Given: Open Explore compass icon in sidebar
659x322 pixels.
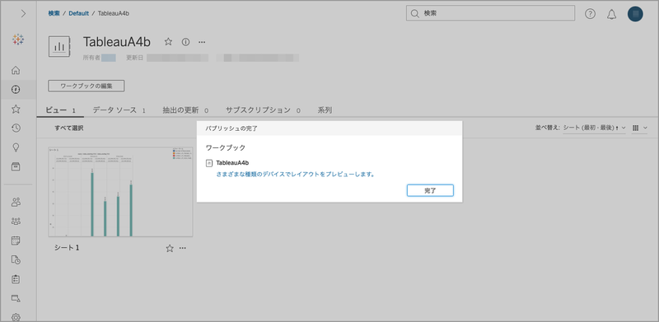Looking at the screenshot, I should click(16, 89).
